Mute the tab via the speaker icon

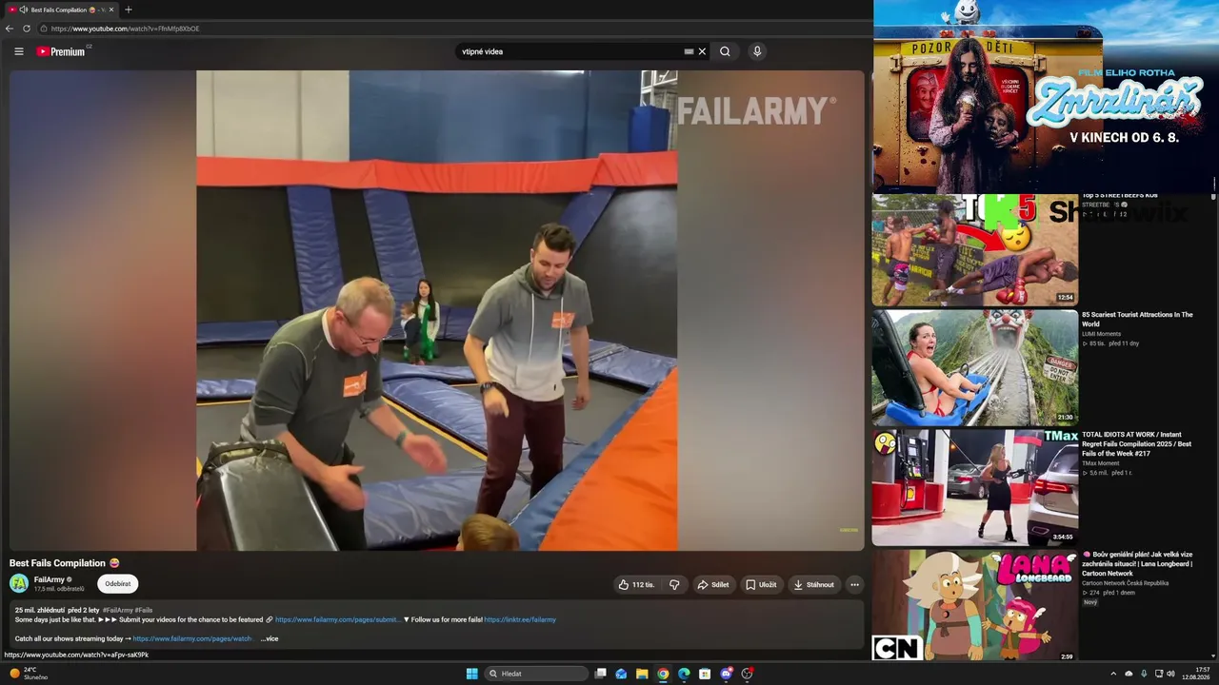click(x=23, y=10)
